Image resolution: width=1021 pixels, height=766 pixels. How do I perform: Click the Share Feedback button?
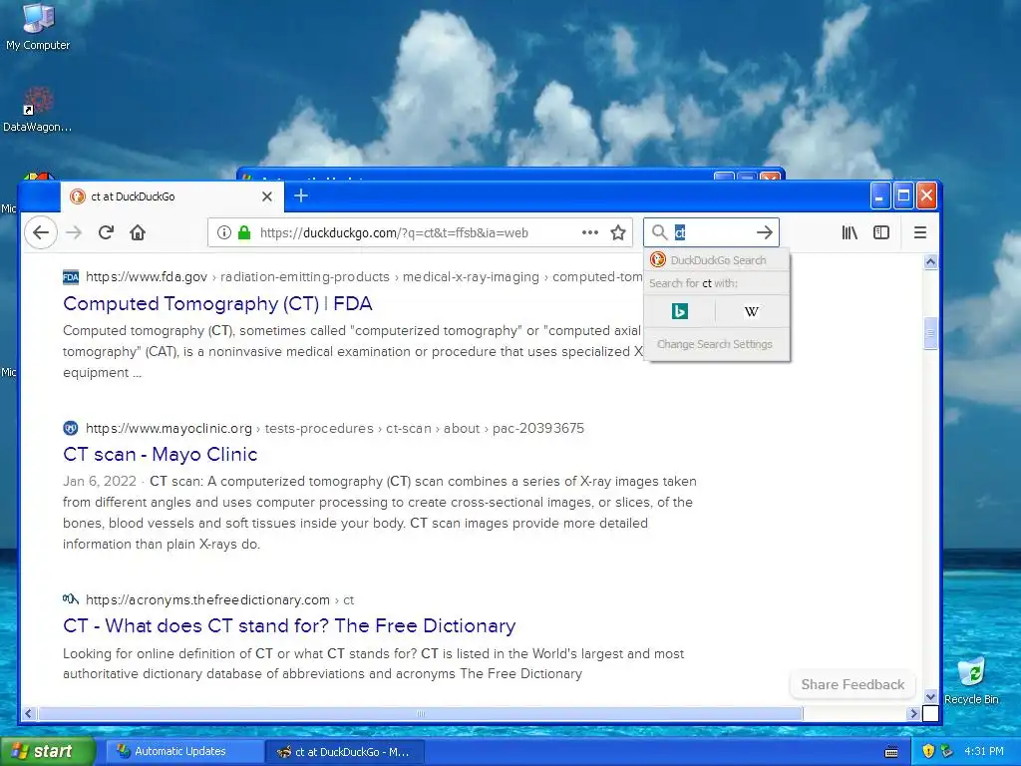pos(852,684)
